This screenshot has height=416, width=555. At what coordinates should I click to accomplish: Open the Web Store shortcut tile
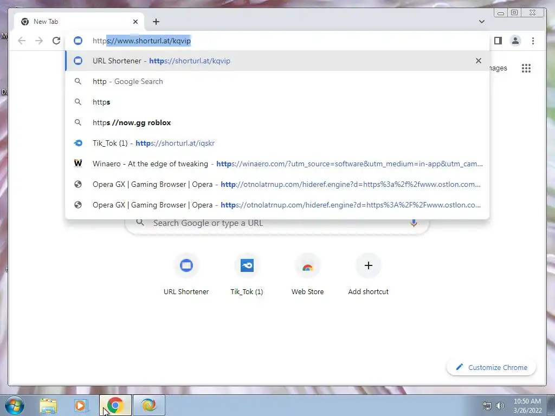click(308, 275)
